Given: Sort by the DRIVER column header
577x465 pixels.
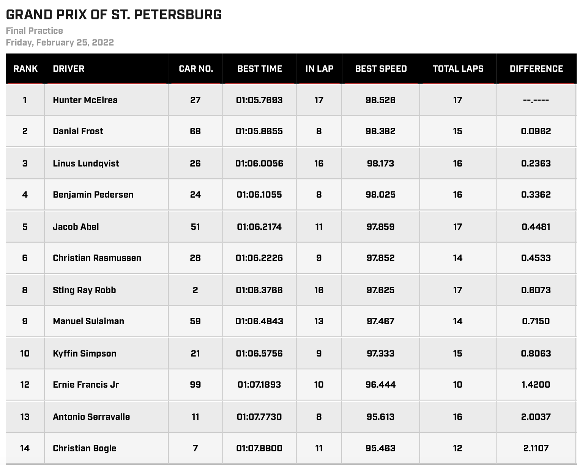Looking at the screenshot, I should pos(68,69).
